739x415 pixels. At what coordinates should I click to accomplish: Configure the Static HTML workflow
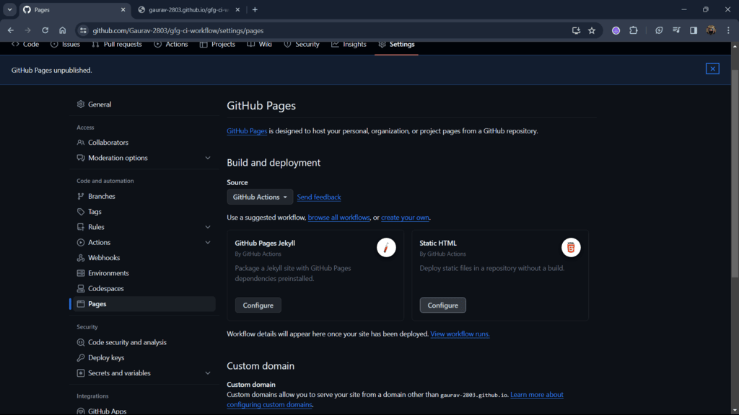click(442, 305)
